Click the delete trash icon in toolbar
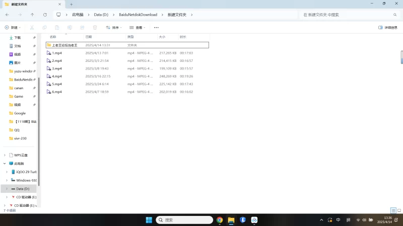Viewport: 403px width, 226px height. pos(96,28)
